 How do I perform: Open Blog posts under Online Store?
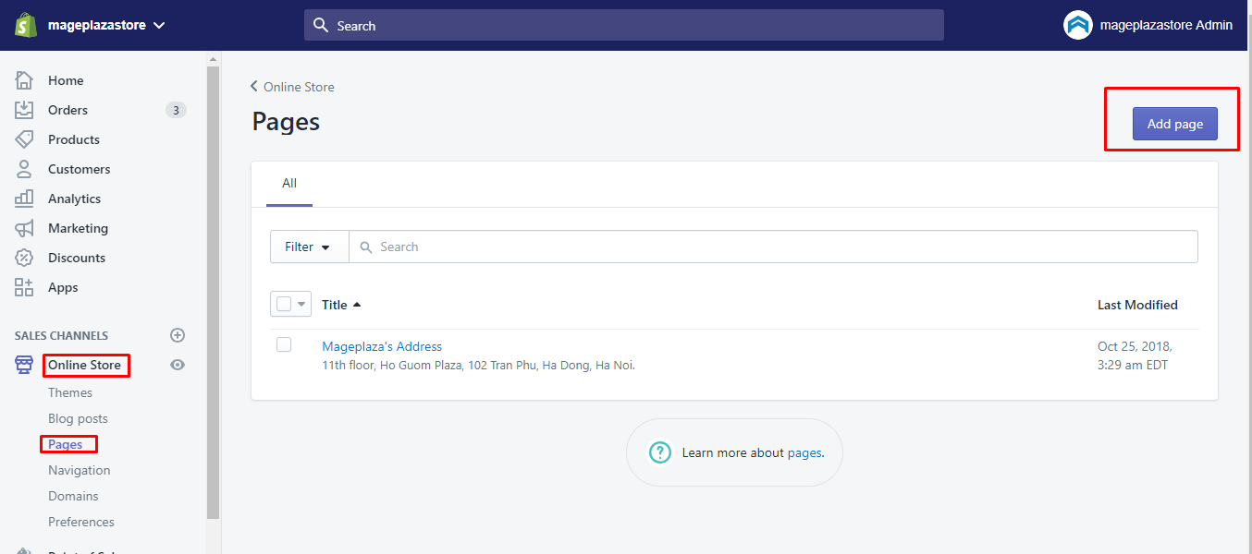click(x=78, y=418)
